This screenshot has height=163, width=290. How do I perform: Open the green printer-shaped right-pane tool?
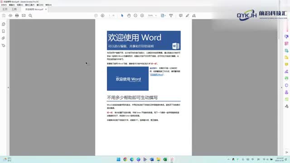coord(286,78)
